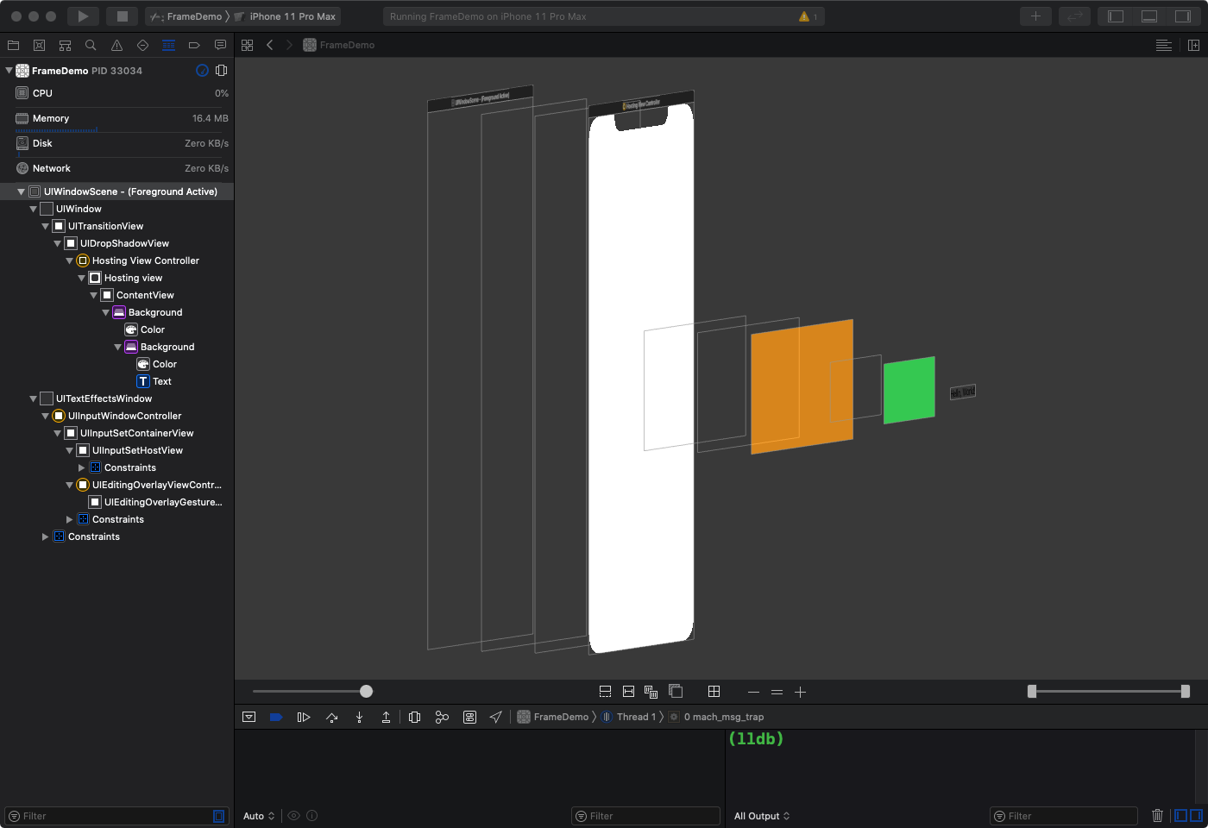Adjust the view spacing slider handle

click(366, 692)
